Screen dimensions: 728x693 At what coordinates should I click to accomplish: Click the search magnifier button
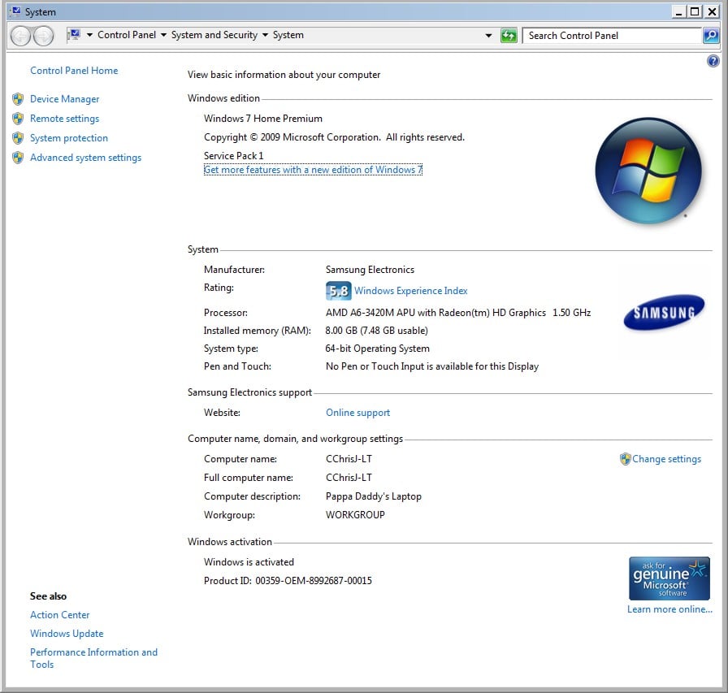711,35
